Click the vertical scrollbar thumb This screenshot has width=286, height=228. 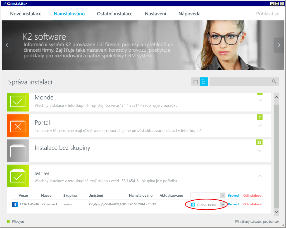[277, 156]
